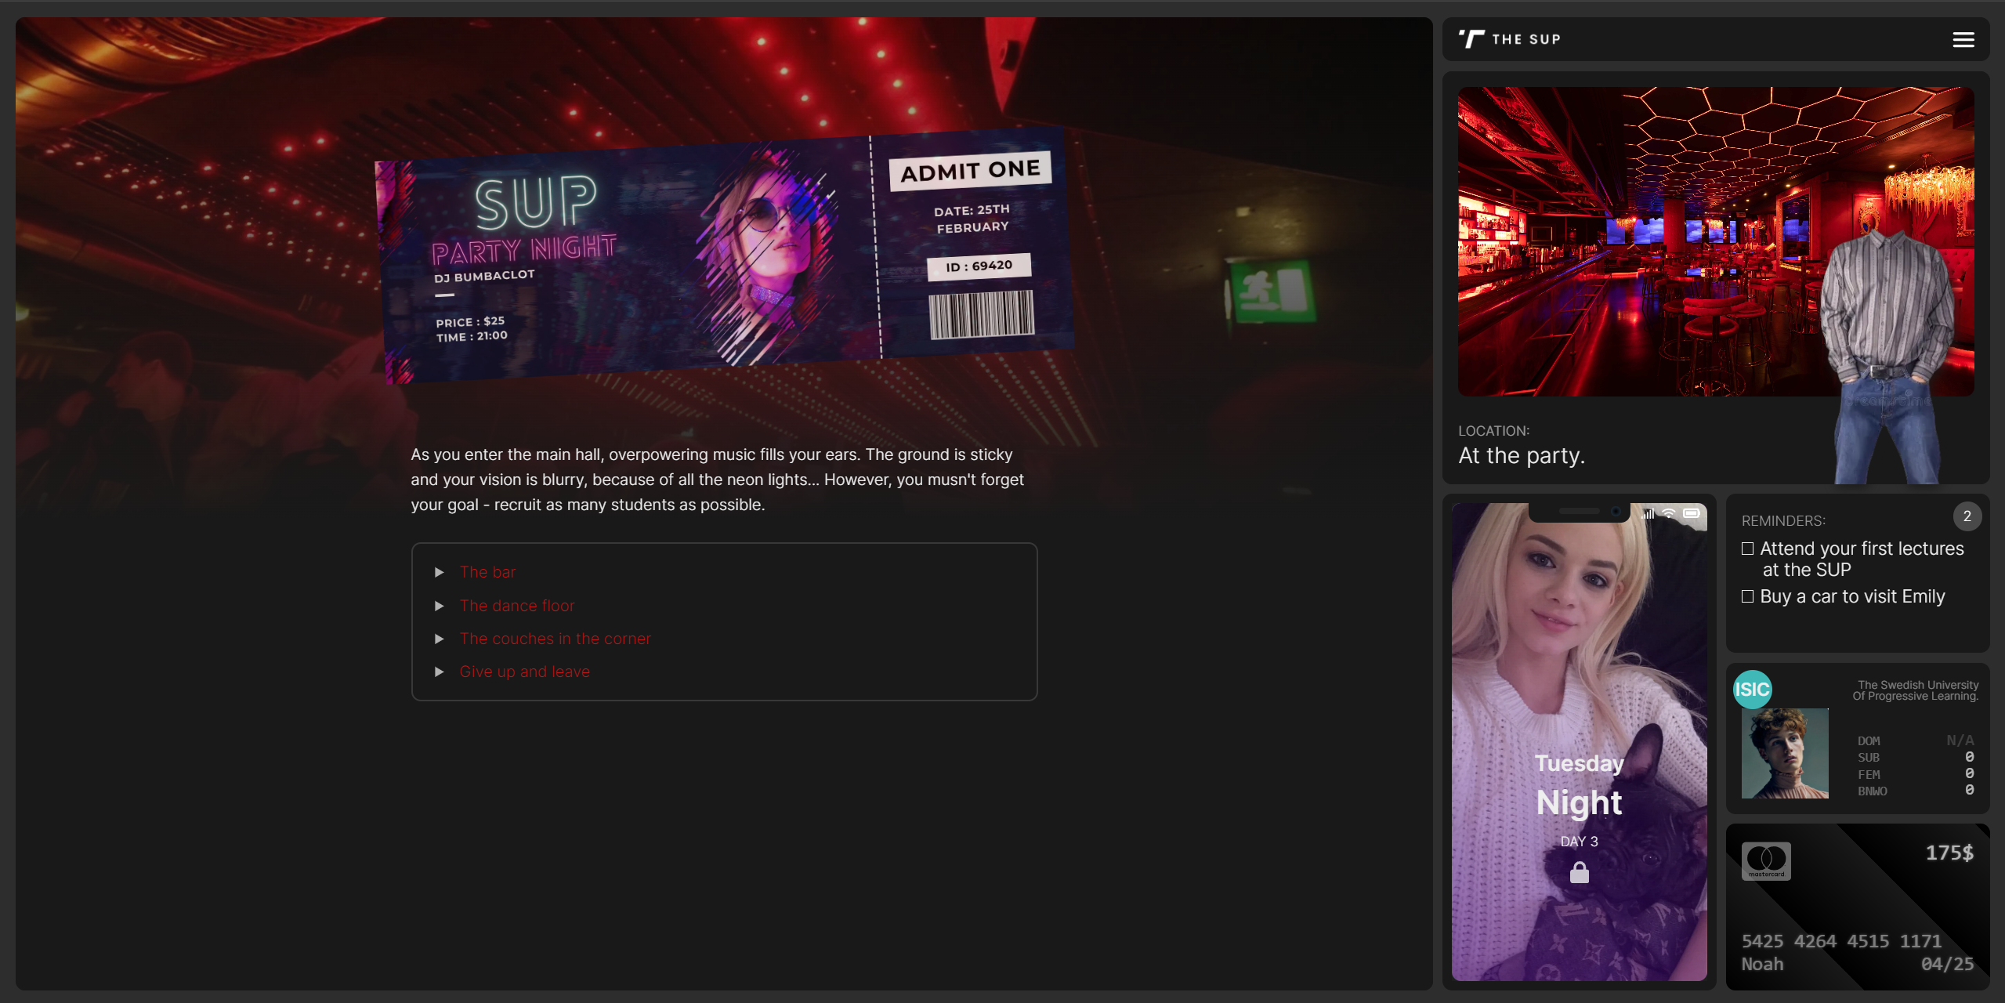Screen dimensions: 2005x1003
Task: Click the LOCATION: label
Action: [x=1493, y=431]
